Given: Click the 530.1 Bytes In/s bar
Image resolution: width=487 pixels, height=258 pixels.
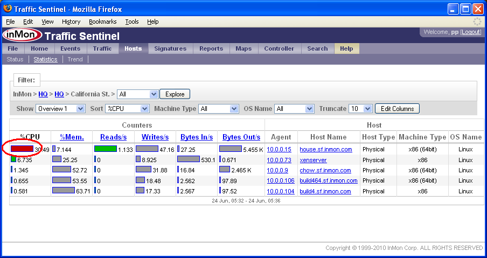Looking at the screenshot, I should tap(189, 159).
